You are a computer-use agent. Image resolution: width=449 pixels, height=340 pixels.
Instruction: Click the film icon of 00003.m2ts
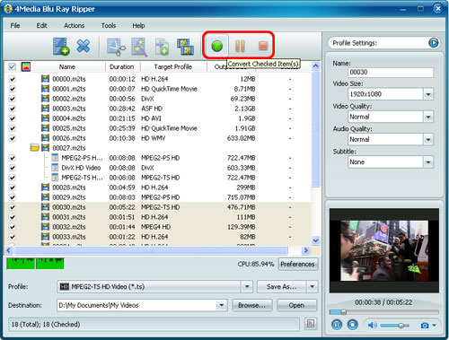[45, 109]
